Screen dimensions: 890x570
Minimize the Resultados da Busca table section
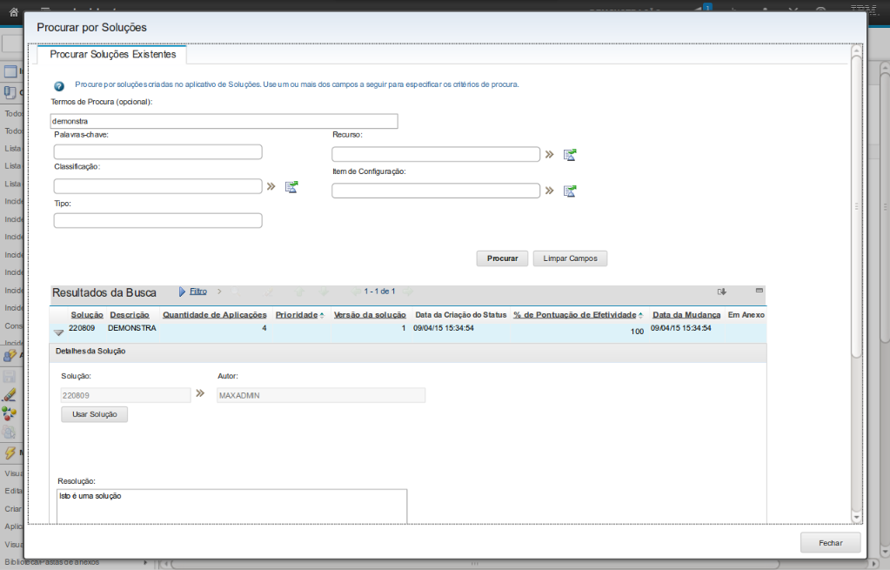pos(759,290)
